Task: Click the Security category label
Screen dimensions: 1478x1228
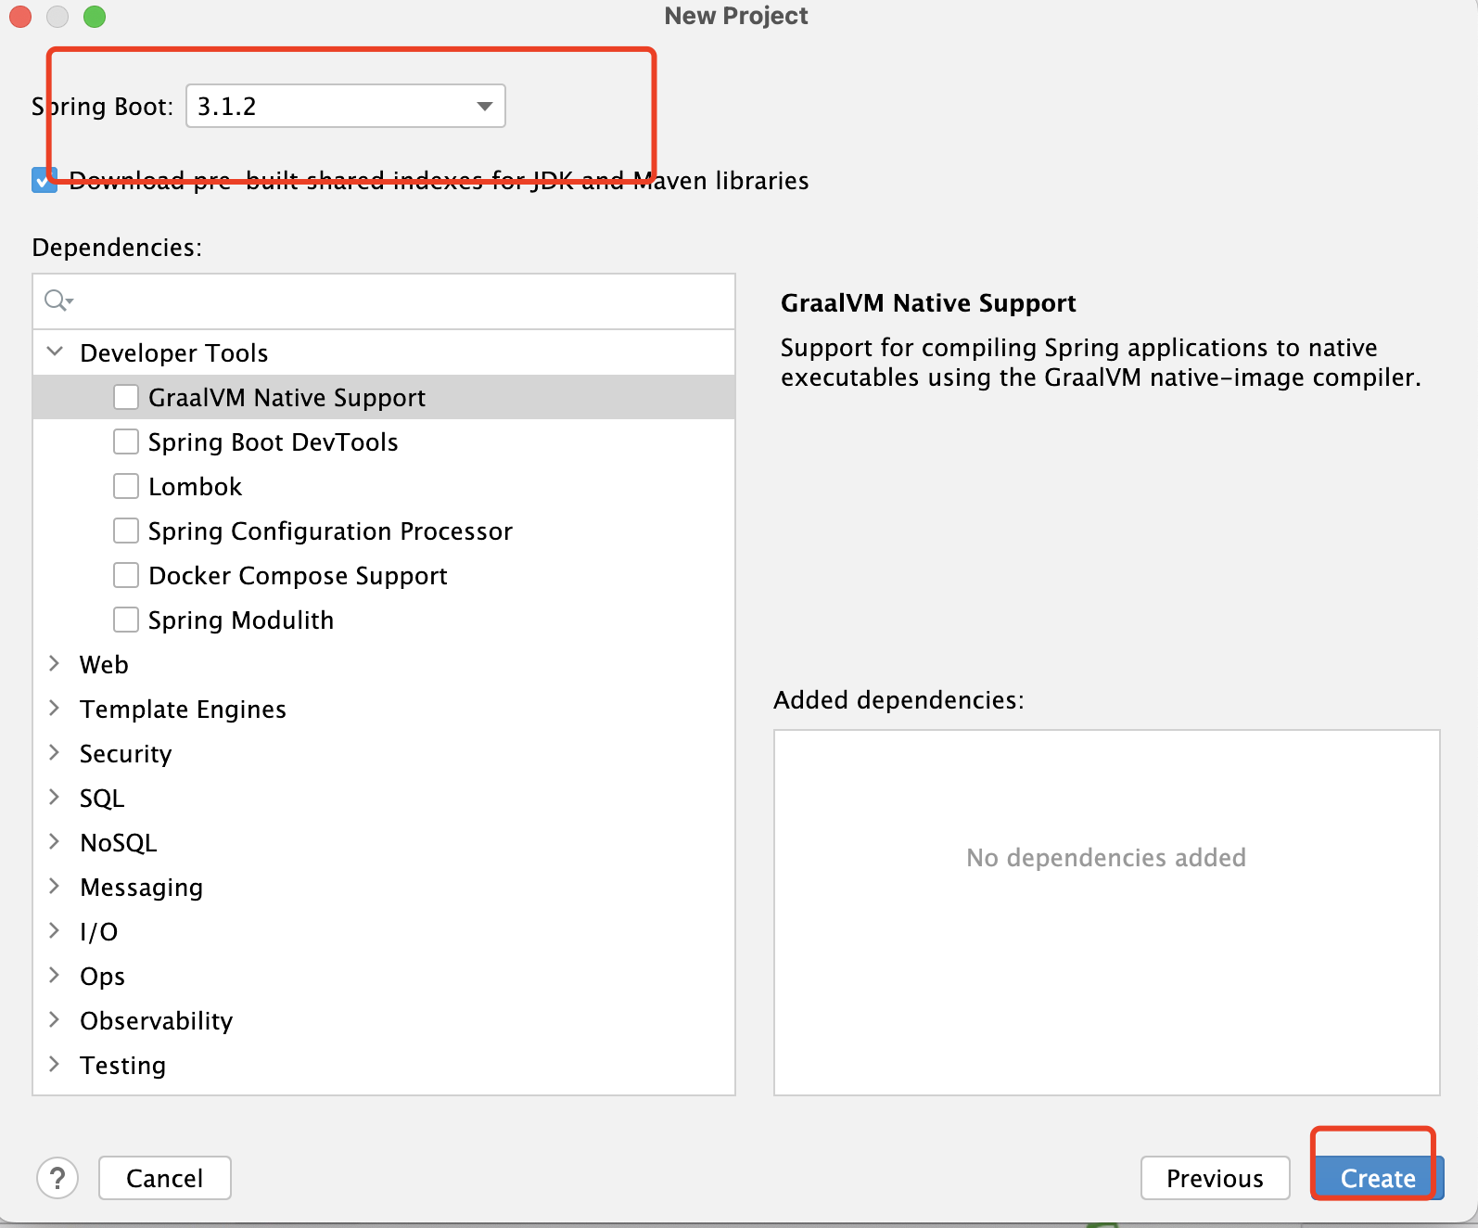Action: pyautogui.click(x=126, y=753)
